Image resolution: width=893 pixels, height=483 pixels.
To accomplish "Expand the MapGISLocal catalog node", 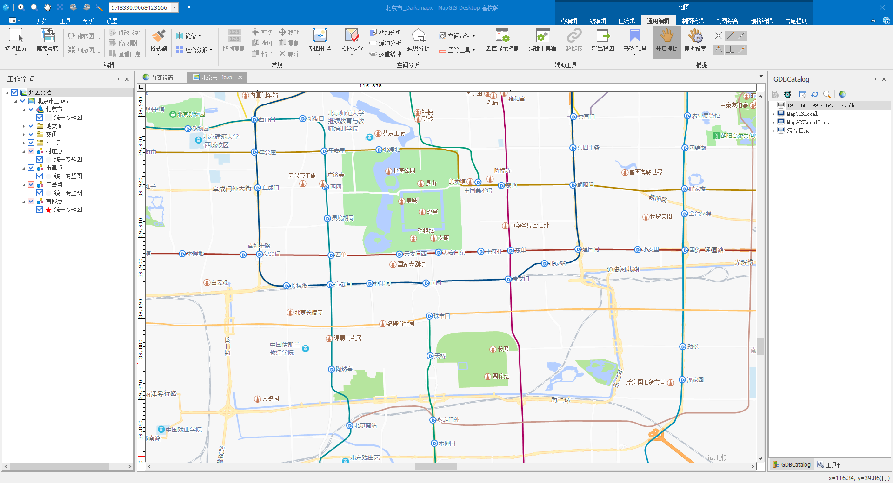I will tap(773, 114).
